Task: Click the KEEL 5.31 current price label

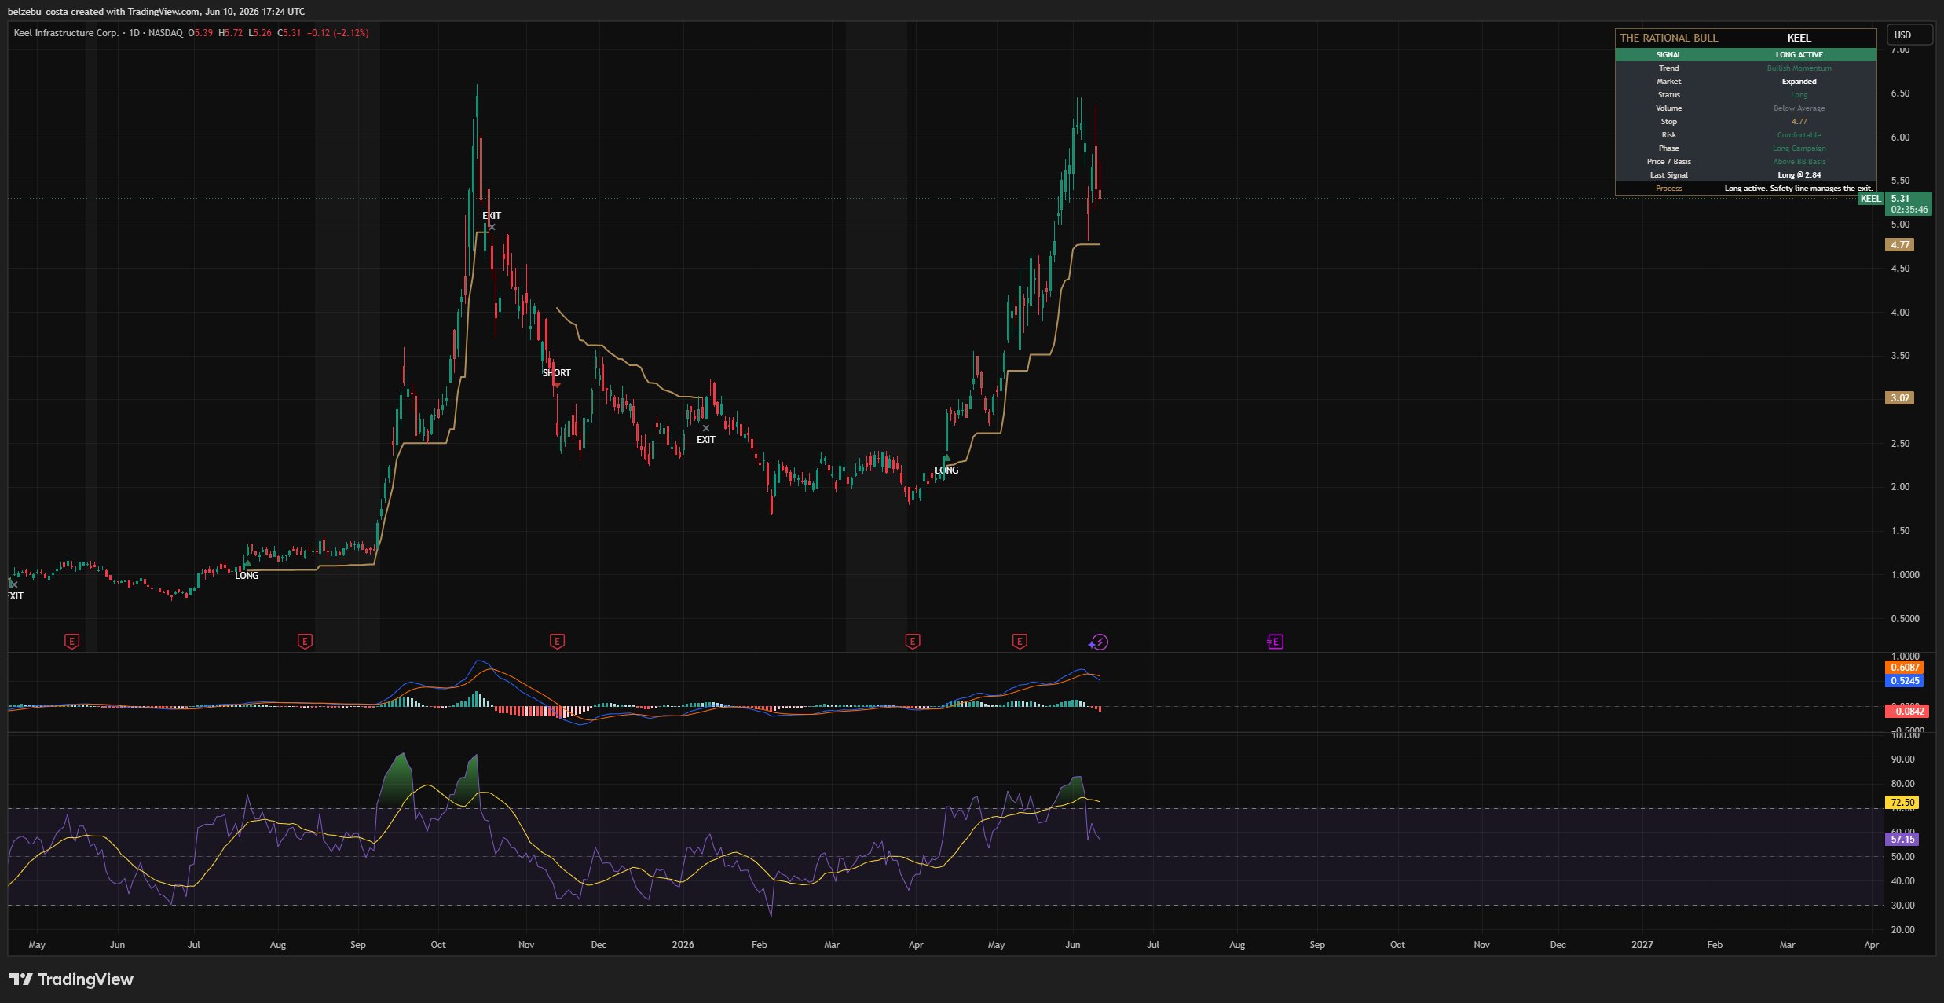Action: 1895,204
